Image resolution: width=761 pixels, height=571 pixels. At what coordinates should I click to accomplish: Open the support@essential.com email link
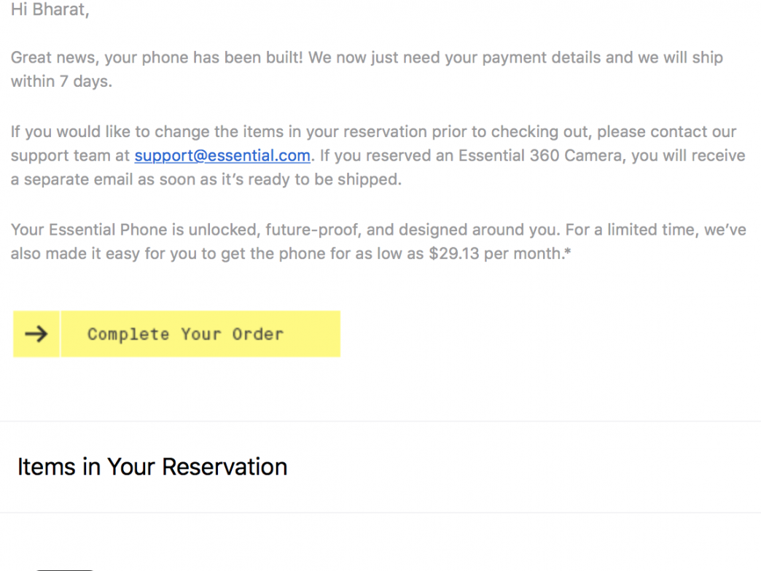tap(222, 155)
